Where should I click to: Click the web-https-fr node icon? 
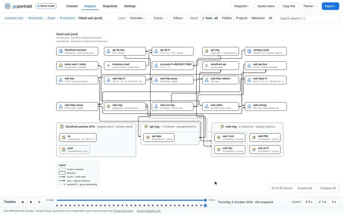[249, 80]
